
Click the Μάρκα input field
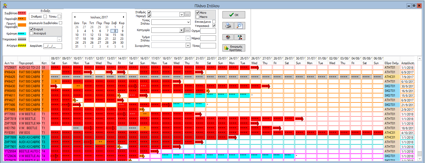[208, 38]
